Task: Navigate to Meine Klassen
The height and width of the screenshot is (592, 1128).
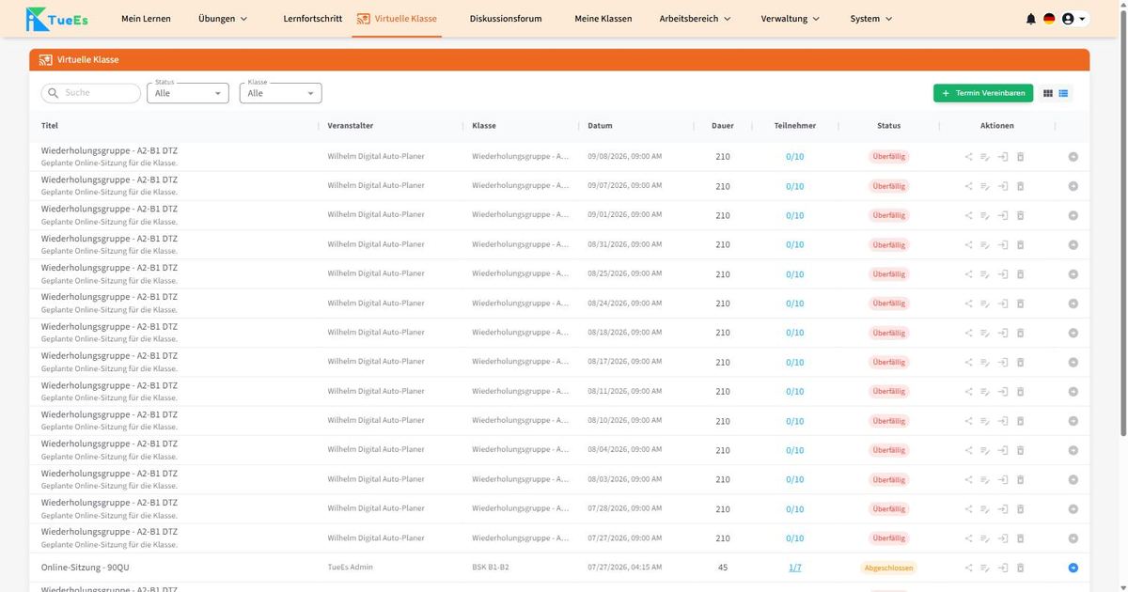Action: tap(603, 19)
